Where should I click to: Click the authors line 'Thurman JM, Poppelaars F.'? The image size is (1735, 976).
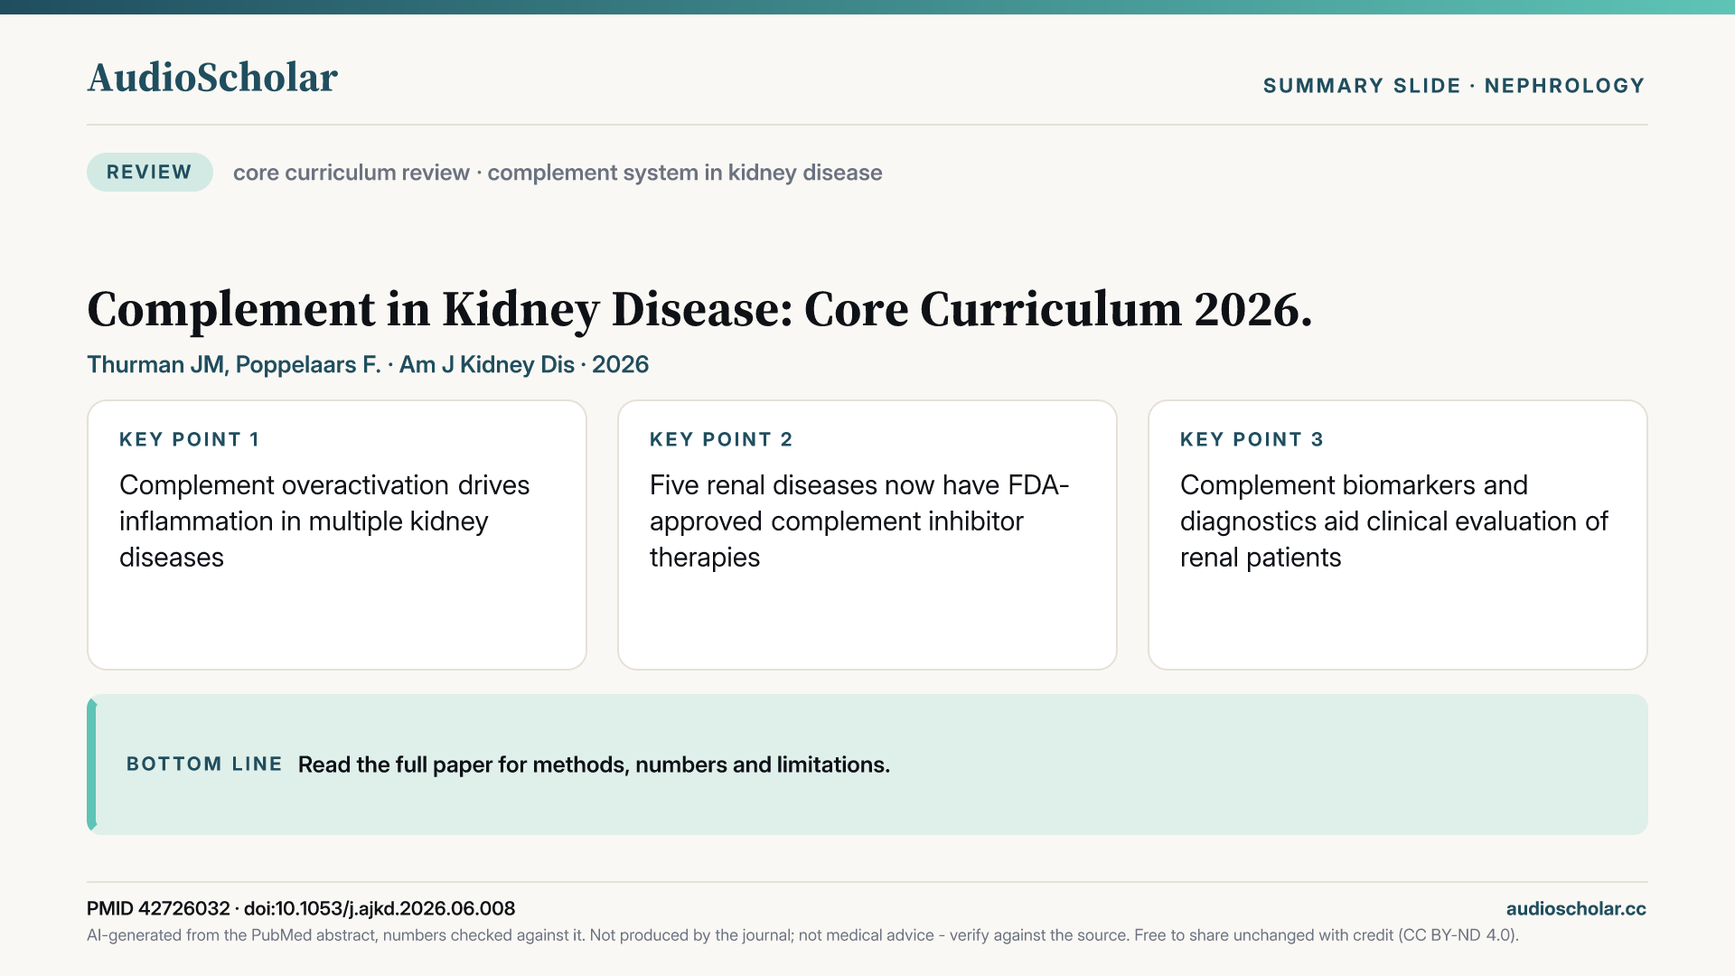pos(234,364)
